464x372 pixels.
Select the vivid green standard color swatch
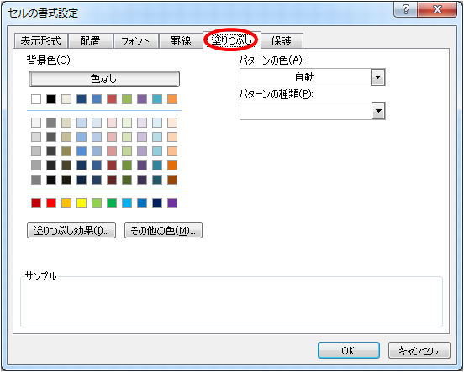point(112,203)
